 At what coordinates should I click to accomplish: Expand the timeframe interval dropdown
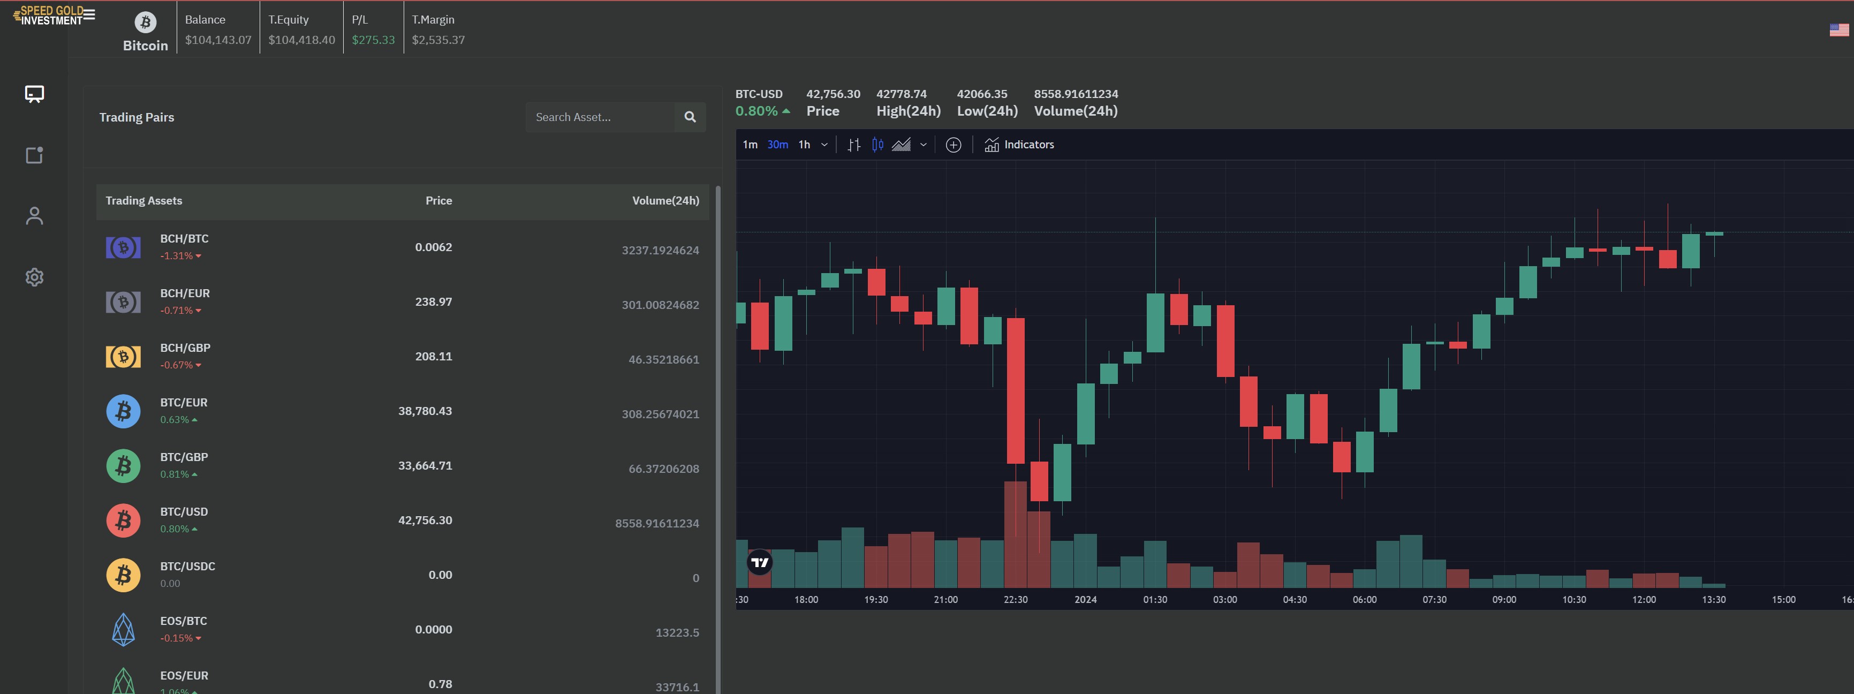pos(824,145)
